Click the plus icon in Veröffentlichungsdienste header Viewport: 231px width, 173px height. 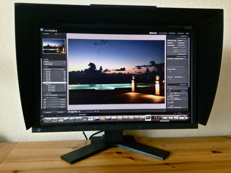[66, 97]
